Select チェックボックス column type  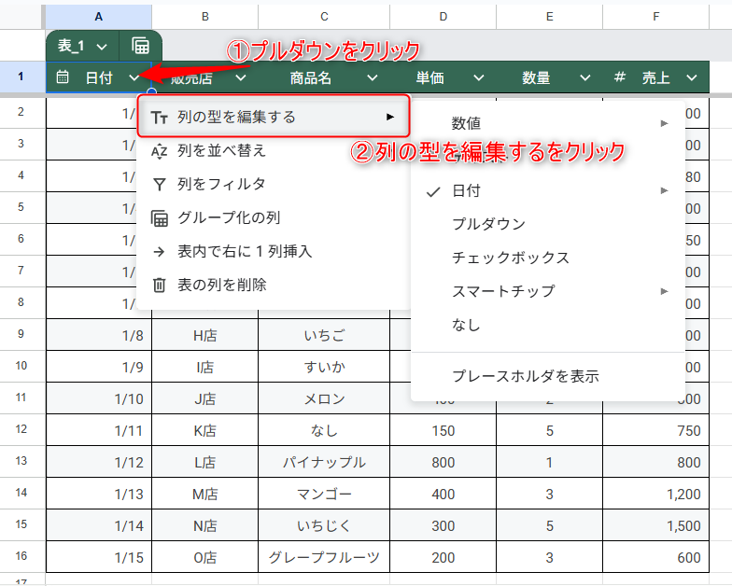510,258
